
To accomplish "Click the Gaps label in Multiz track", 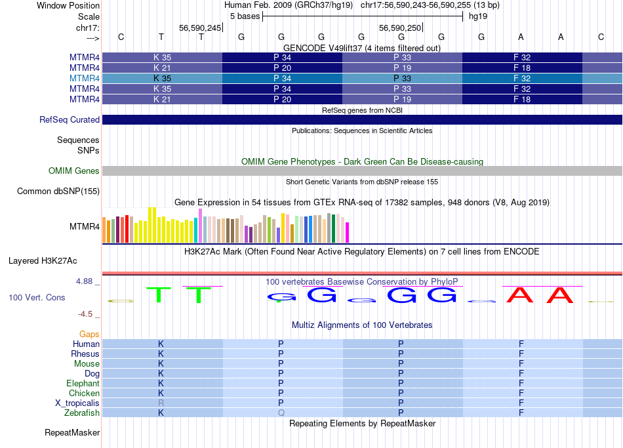I will [89, 335].
